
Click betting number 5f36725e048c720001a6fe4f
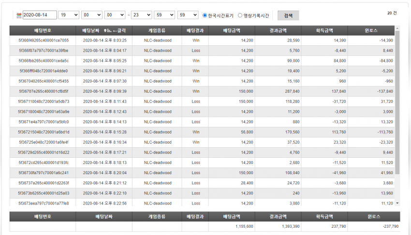pyautogui.click(x=44, y=142)
